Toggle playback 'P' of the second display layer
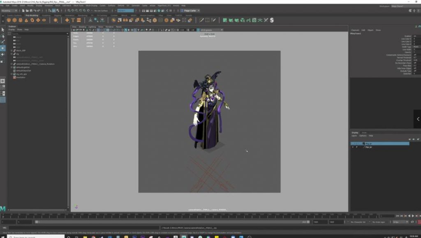Screen dimensions: 421x238 pyautogui.click(x=356, y=147)
